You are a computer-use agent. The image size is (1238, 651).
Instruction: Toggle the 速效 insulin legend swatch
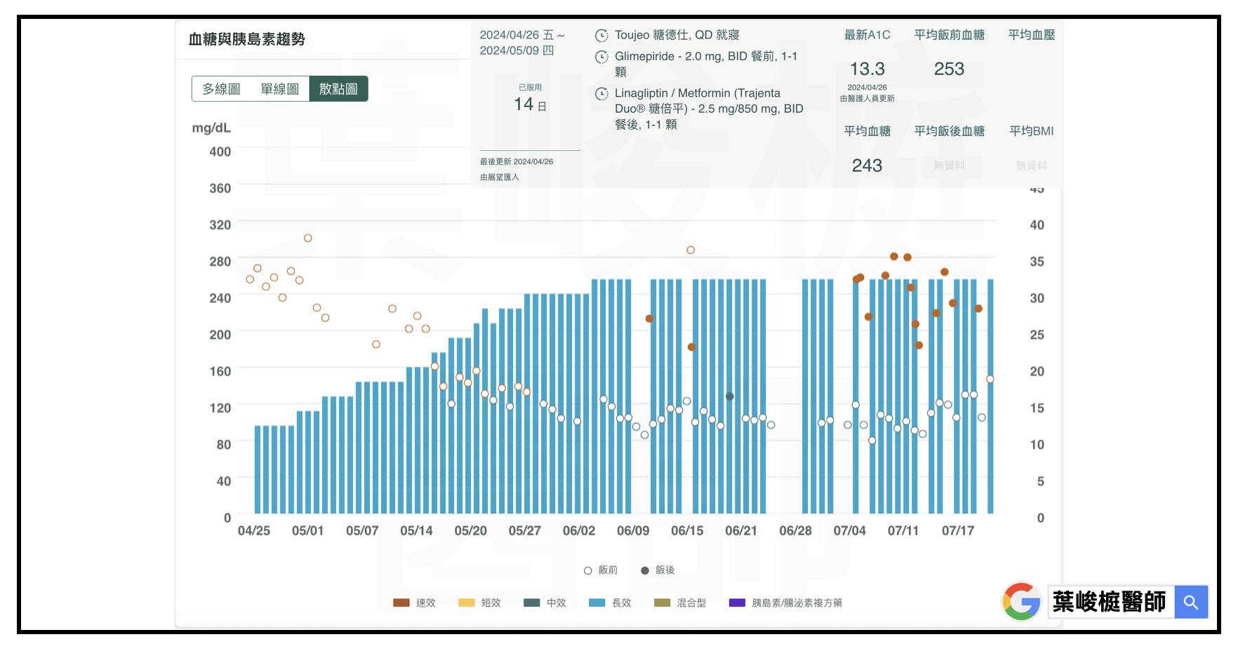[x=401, y=603]
